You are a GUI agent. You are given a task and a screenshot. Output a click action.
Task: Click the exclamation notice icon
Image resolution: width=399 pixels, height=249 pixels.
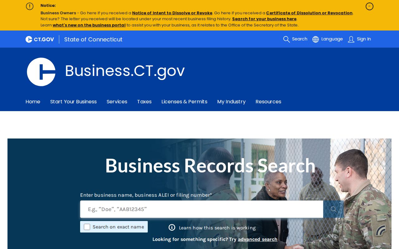30,6
